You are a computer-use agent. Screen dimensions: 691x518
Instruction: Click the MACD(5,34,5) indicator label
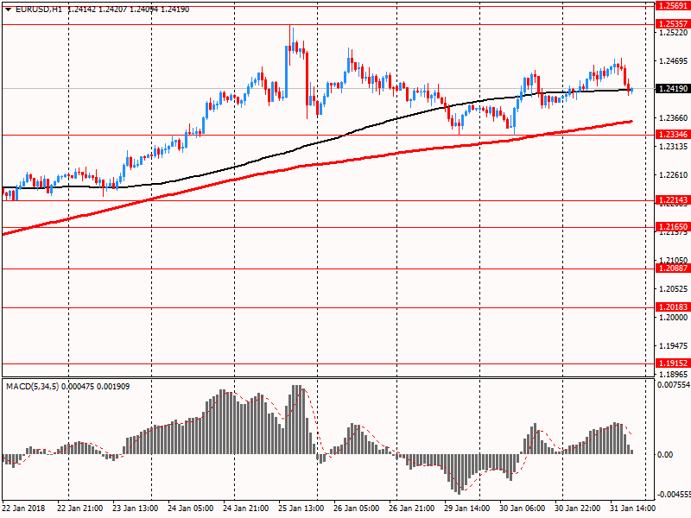(32, 387)
